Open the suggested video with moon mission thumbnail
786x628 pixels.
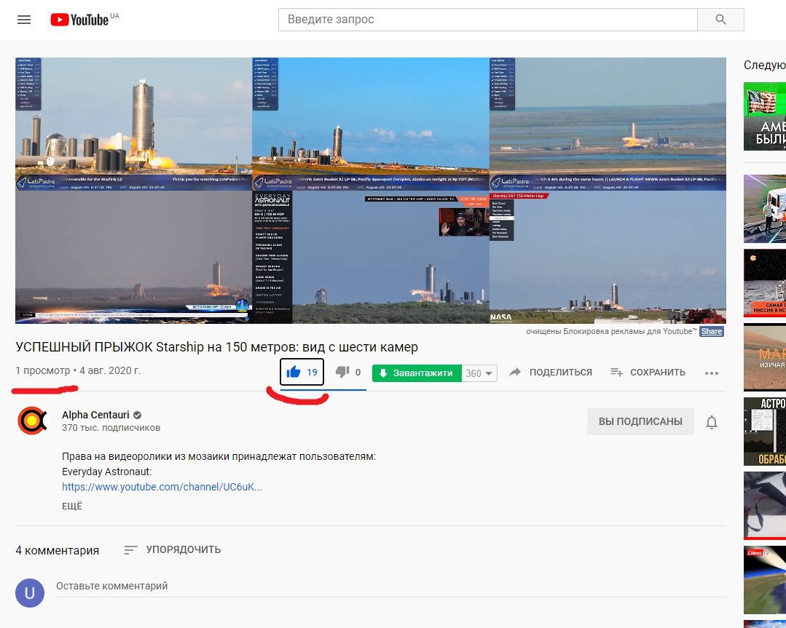pyautogui.click(x=765, y=283)
